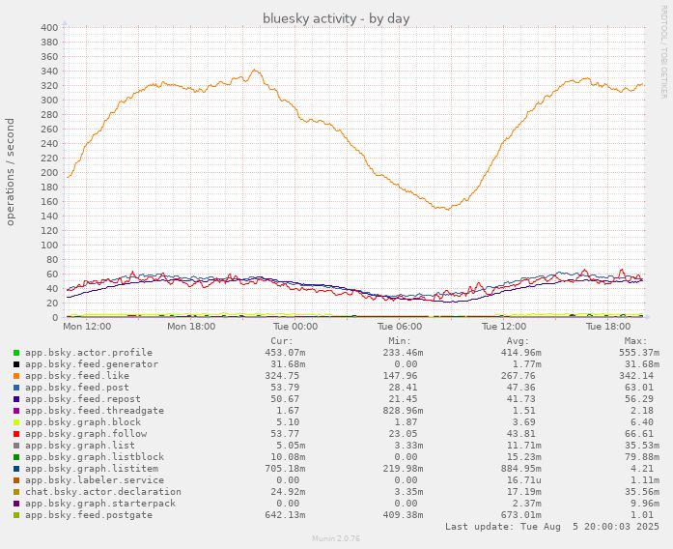Image resolution: width=673 pixels, height=549 pixels.
Task: Click the green app.bsky.actor.profile legend swatch
Action: [x=16, y=353]
